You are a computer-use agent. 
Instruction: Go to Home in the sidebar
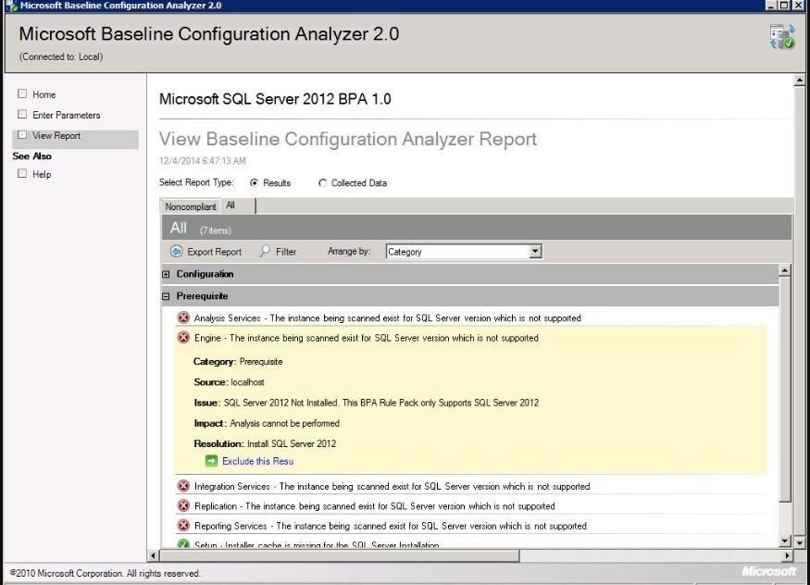44,94
